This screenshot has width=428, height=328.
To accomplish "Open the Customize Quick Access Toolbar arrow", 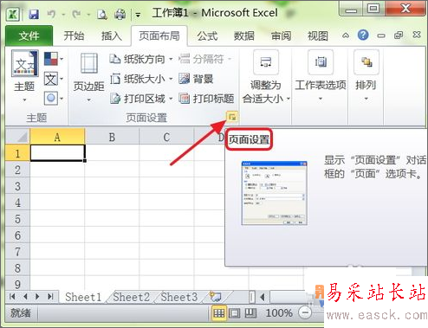I will [x=138, y=15].
